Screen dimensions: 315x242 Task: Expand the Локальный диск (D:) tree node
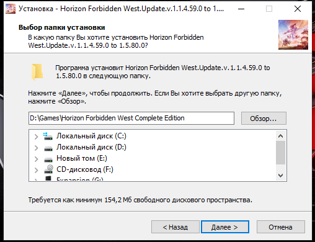36,148
